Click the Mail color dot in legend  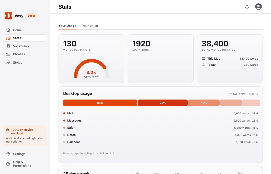point(64,113)
